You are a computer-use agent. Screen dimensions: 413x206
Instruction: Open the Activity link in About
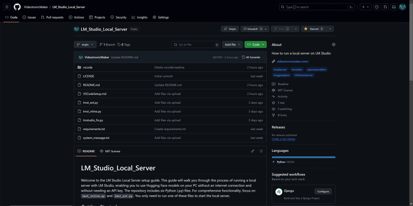point(280,97)
